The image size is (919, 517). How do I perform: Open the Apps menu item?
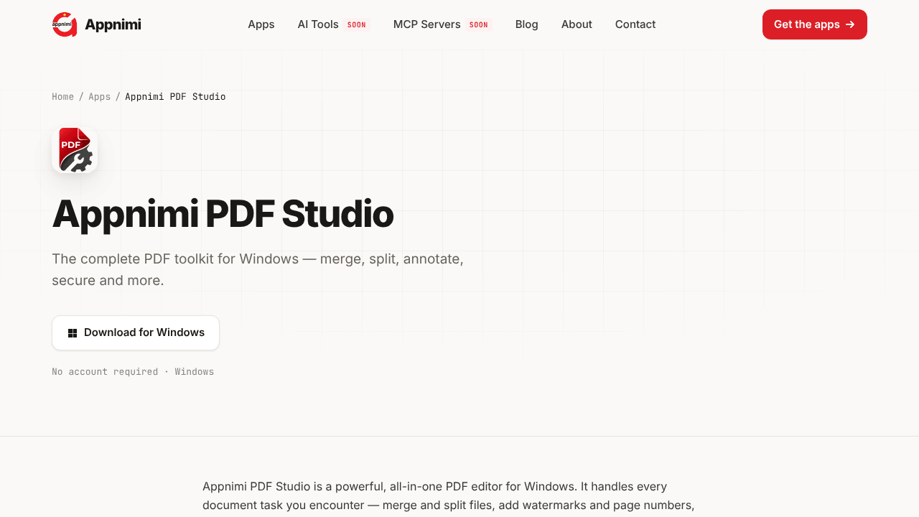point(261,24)
